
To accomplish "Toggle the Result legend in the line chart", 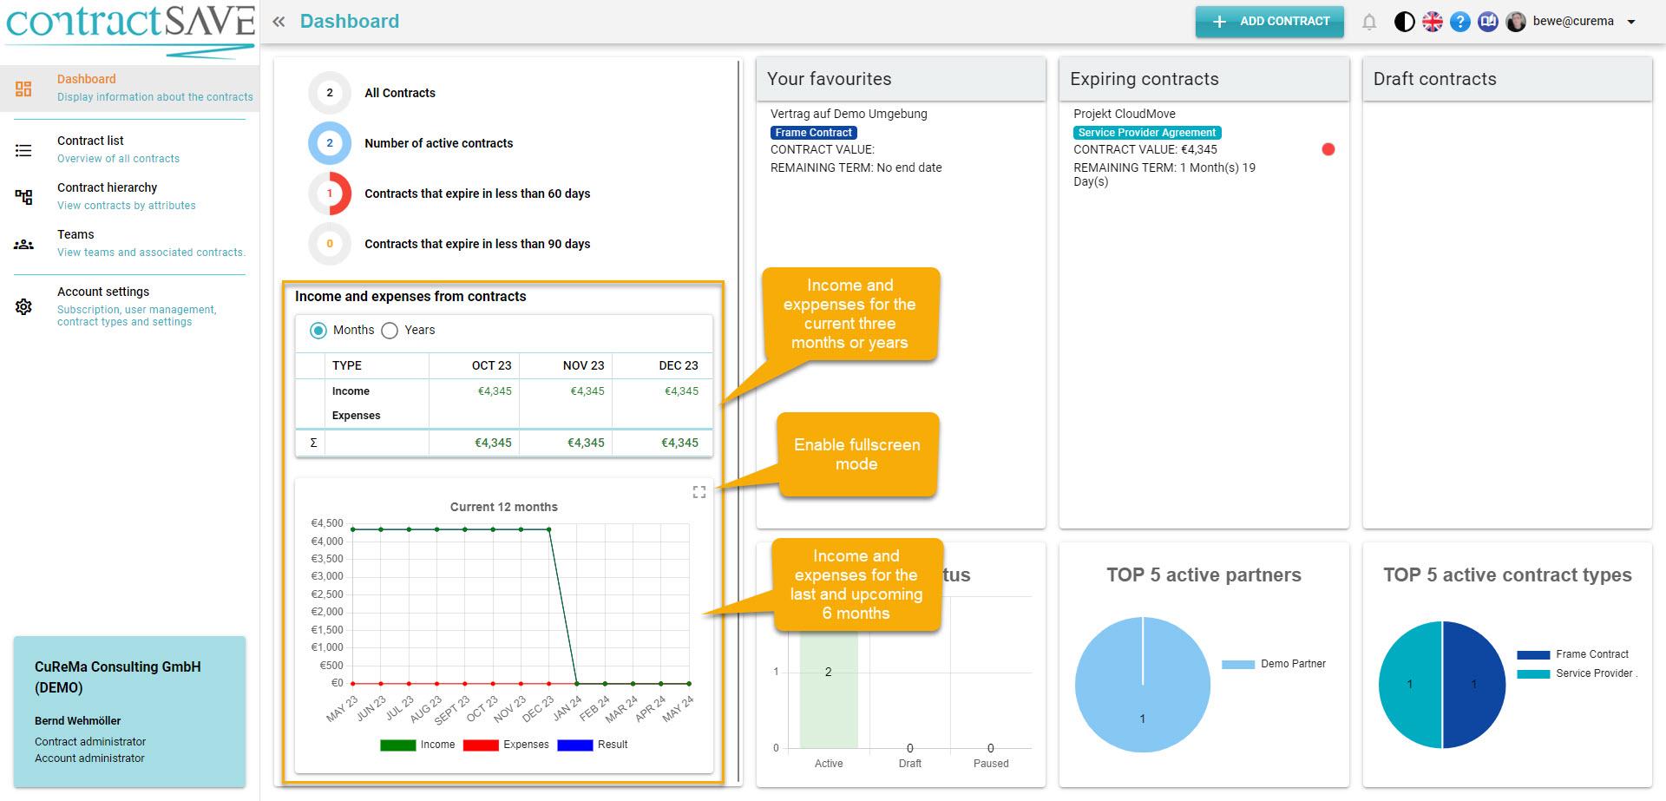I will pyautogui.click(x=592, y=745).
